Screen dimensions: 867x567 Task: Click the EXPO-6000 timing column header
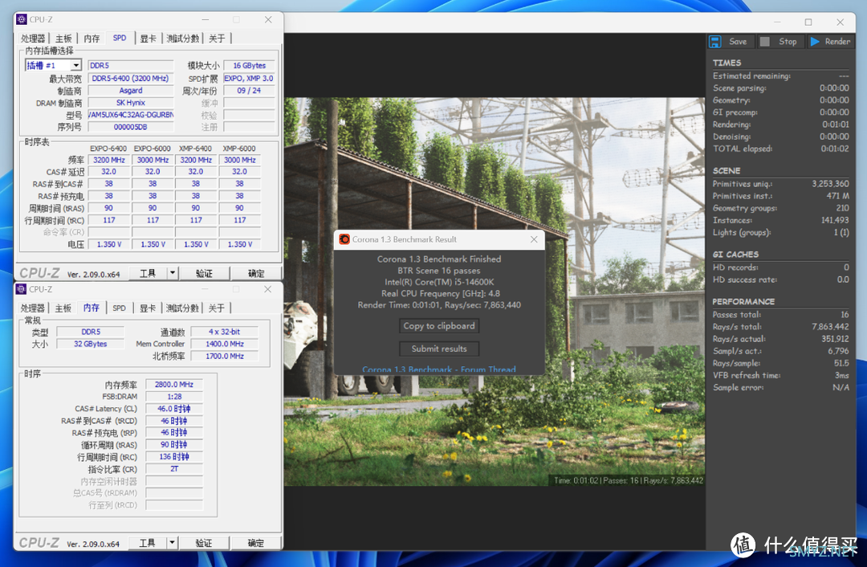click(x=152, y=149)
